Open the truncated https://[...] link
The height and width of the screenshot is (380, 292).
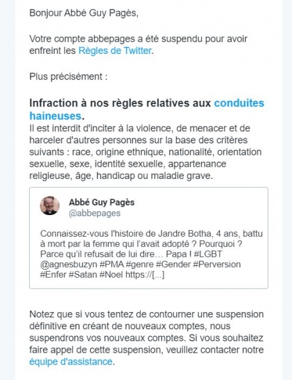(145, 275)
